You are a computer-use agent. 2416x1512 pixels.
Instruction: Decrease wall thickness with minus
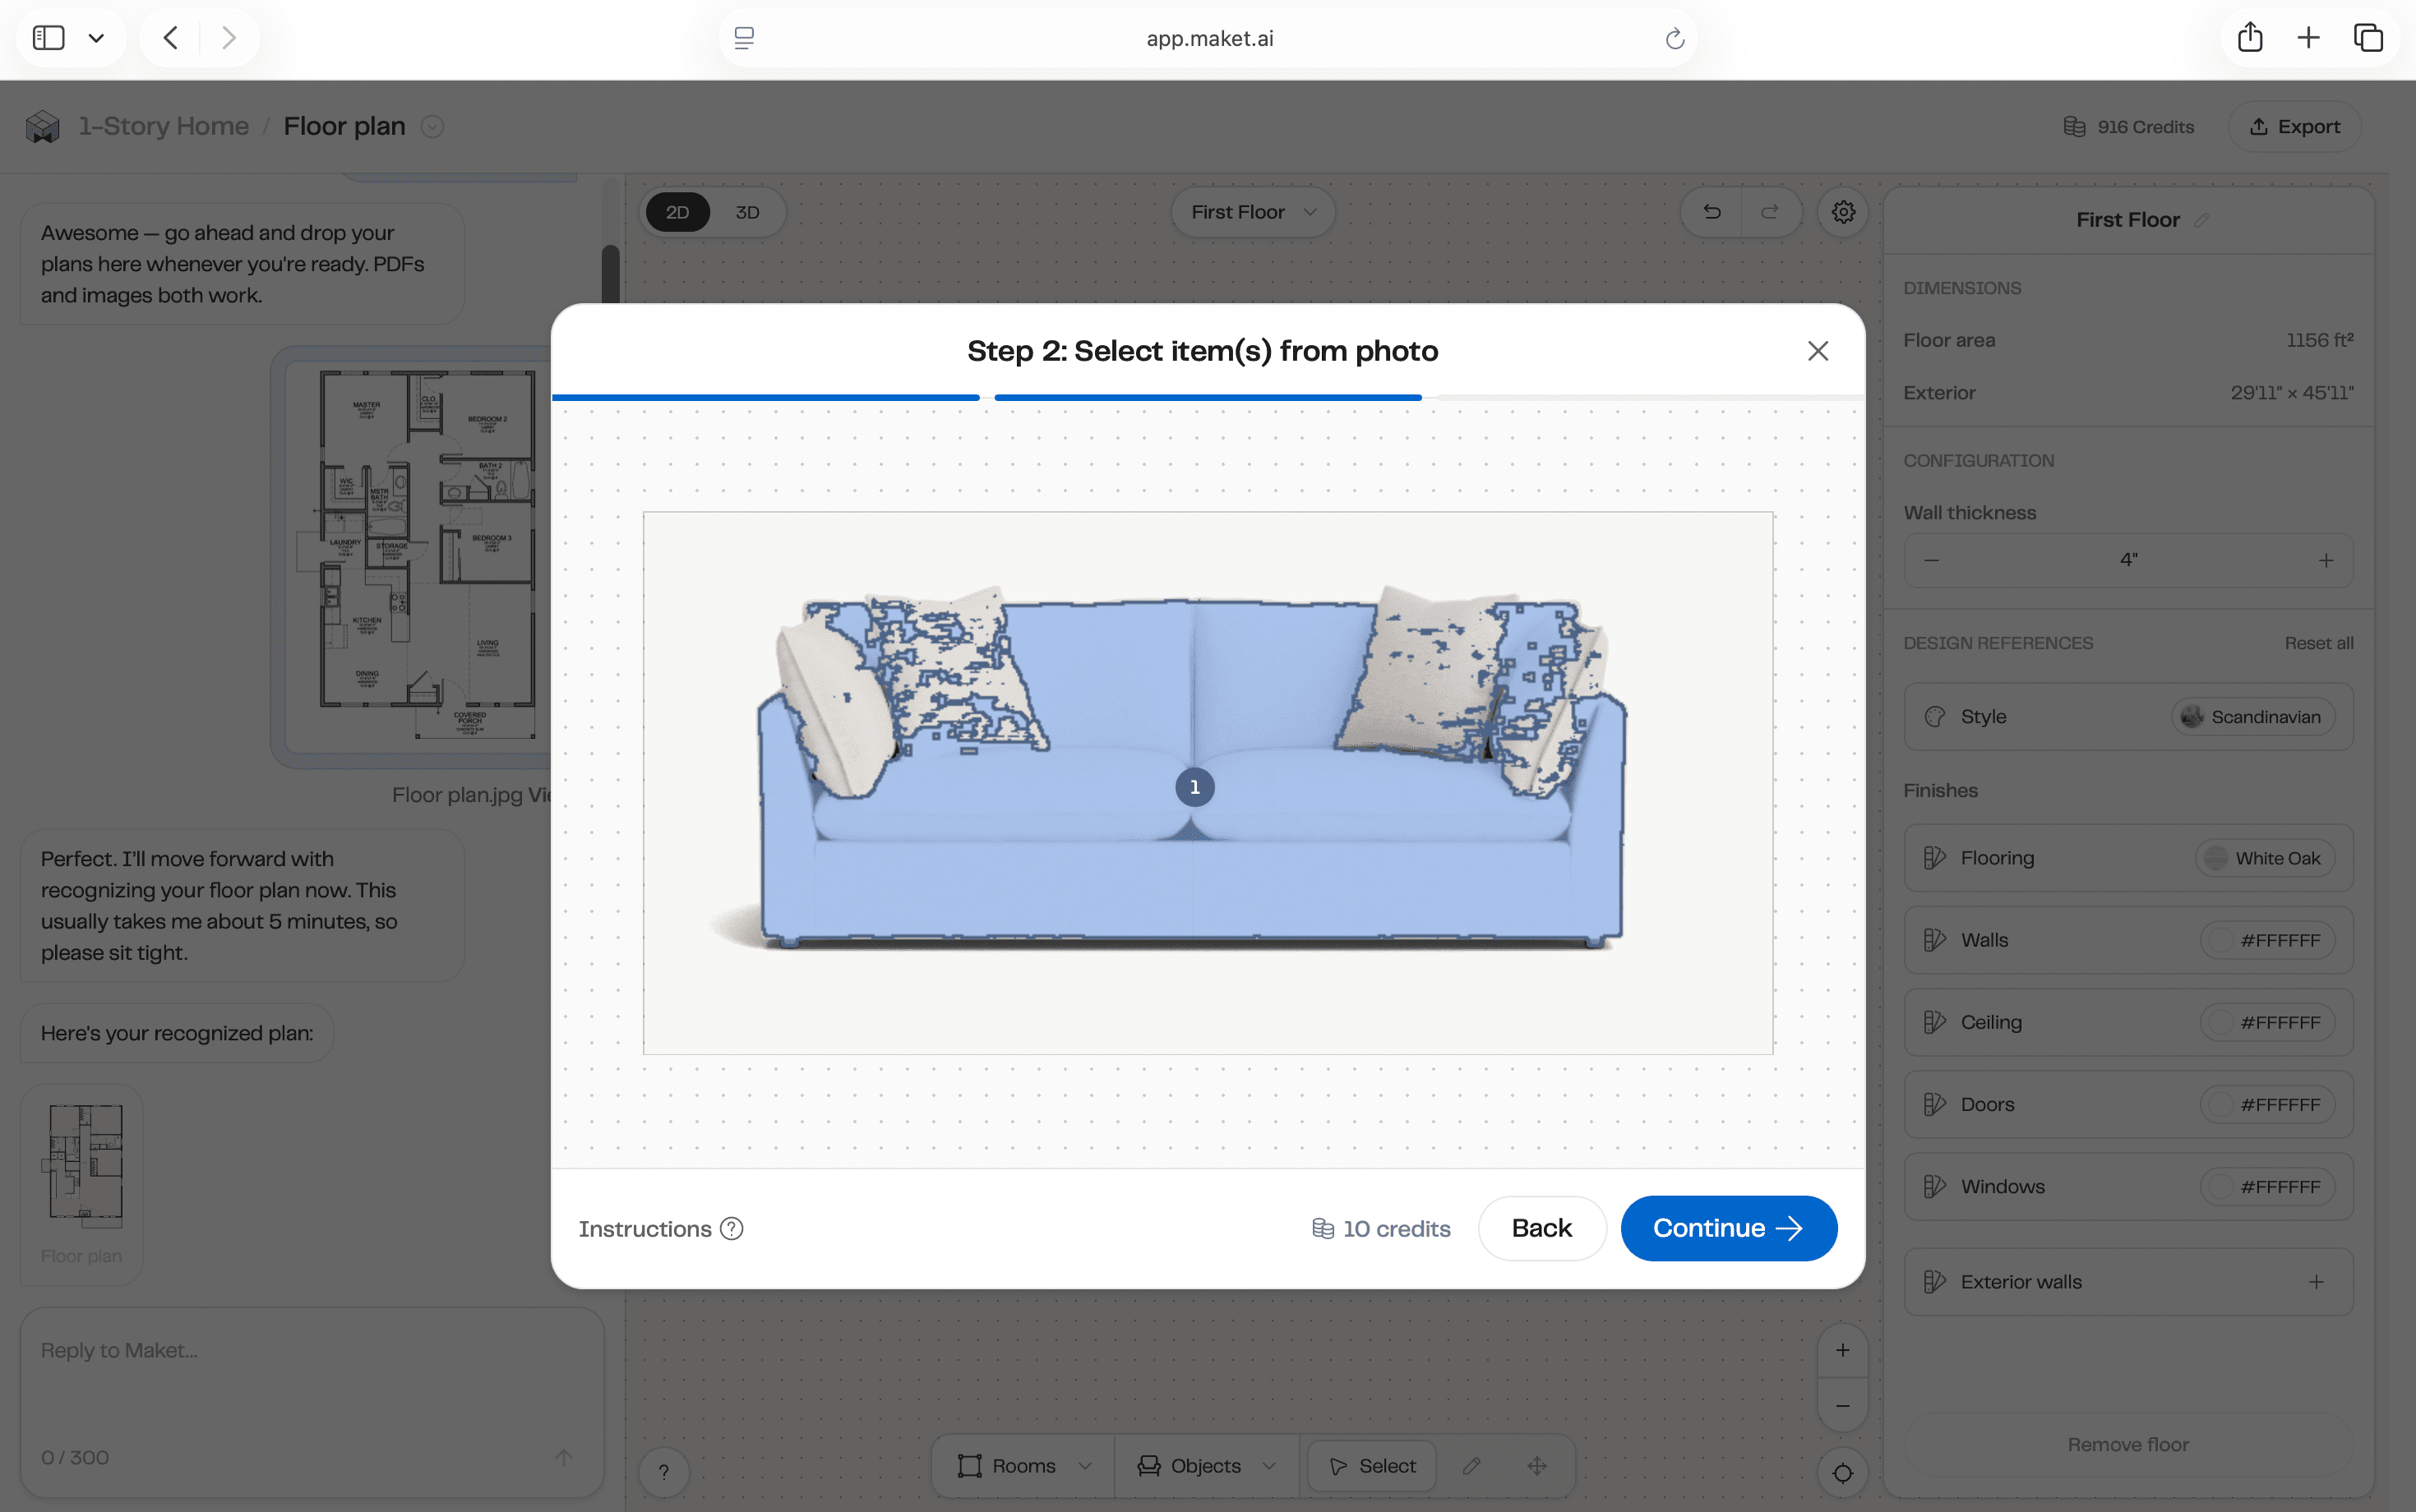[x=1932, y=560]
